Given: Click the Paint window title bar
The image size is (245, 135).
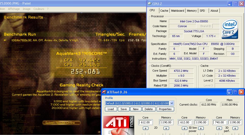Looking at the screenshot, I should 73,3.
